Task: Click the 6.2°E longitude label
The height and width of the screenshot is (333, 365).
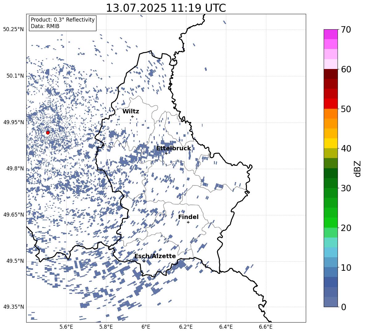Action: point(186,327)
